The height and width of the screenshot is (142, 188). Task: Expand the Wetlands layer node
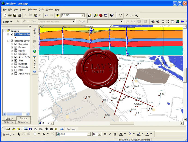pyautogui.click(x=12, y=67)
